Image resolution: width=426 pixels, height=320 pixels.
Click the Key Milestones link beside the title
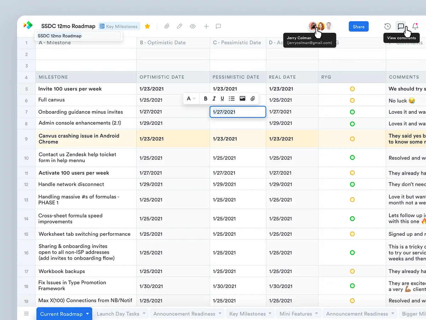pyautogui.click(x=119, y=26)
